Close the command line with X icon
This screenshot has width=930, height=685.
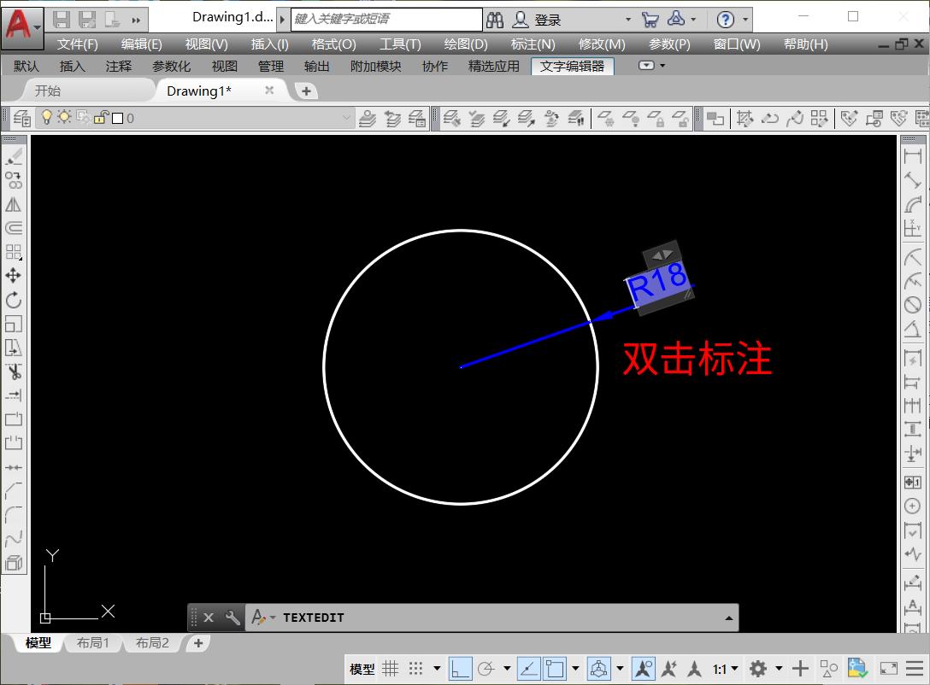(x=209, y=618)
